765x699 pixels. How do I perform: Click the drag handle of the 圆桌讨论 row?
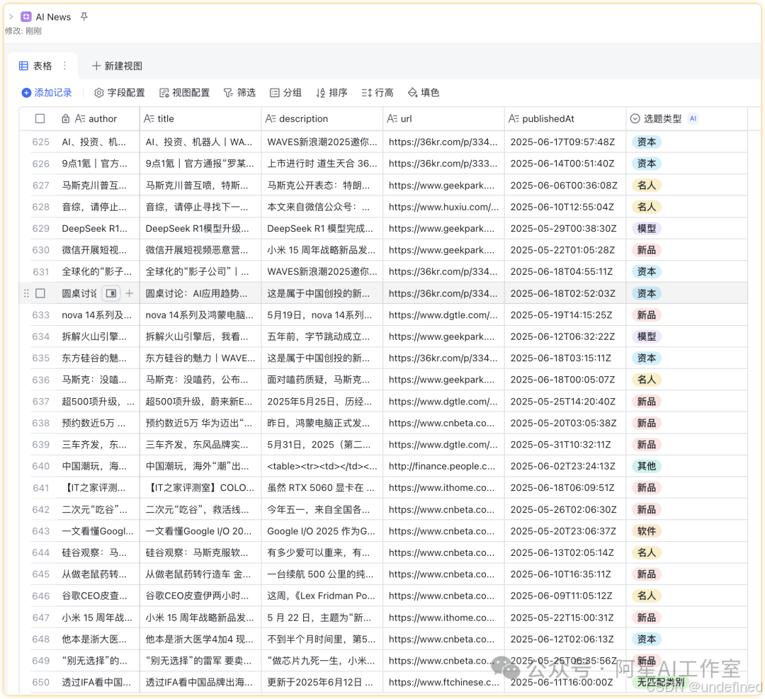pyautogui.click(x=26, y=293)
